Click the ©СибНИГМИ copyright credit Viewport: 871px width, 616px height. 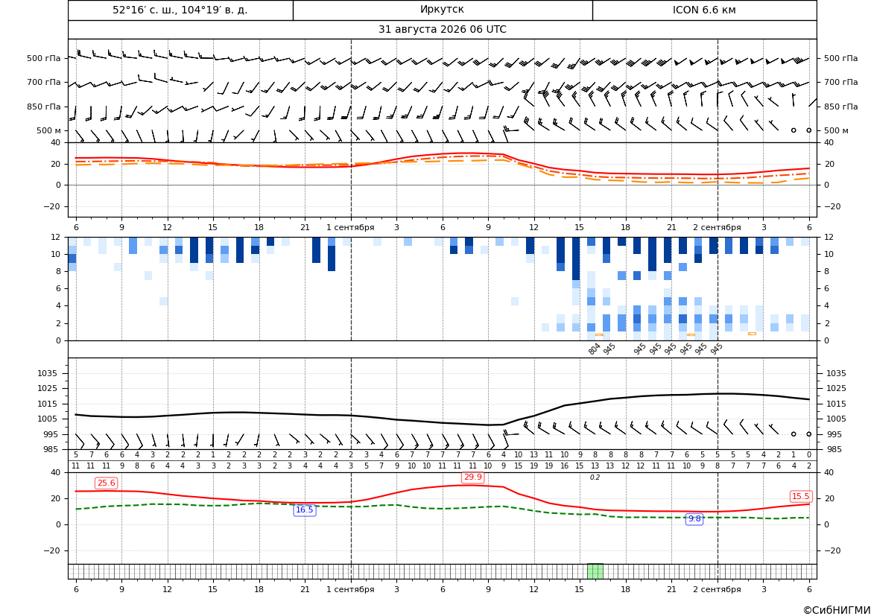837,610
